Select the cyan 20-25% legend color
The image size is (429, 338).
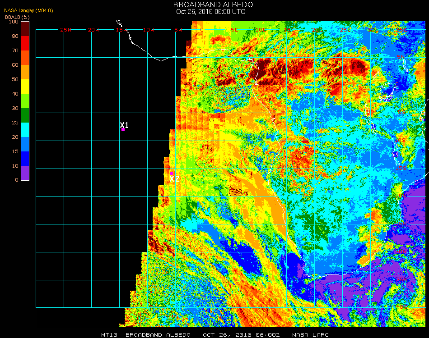tap(25, 130)
